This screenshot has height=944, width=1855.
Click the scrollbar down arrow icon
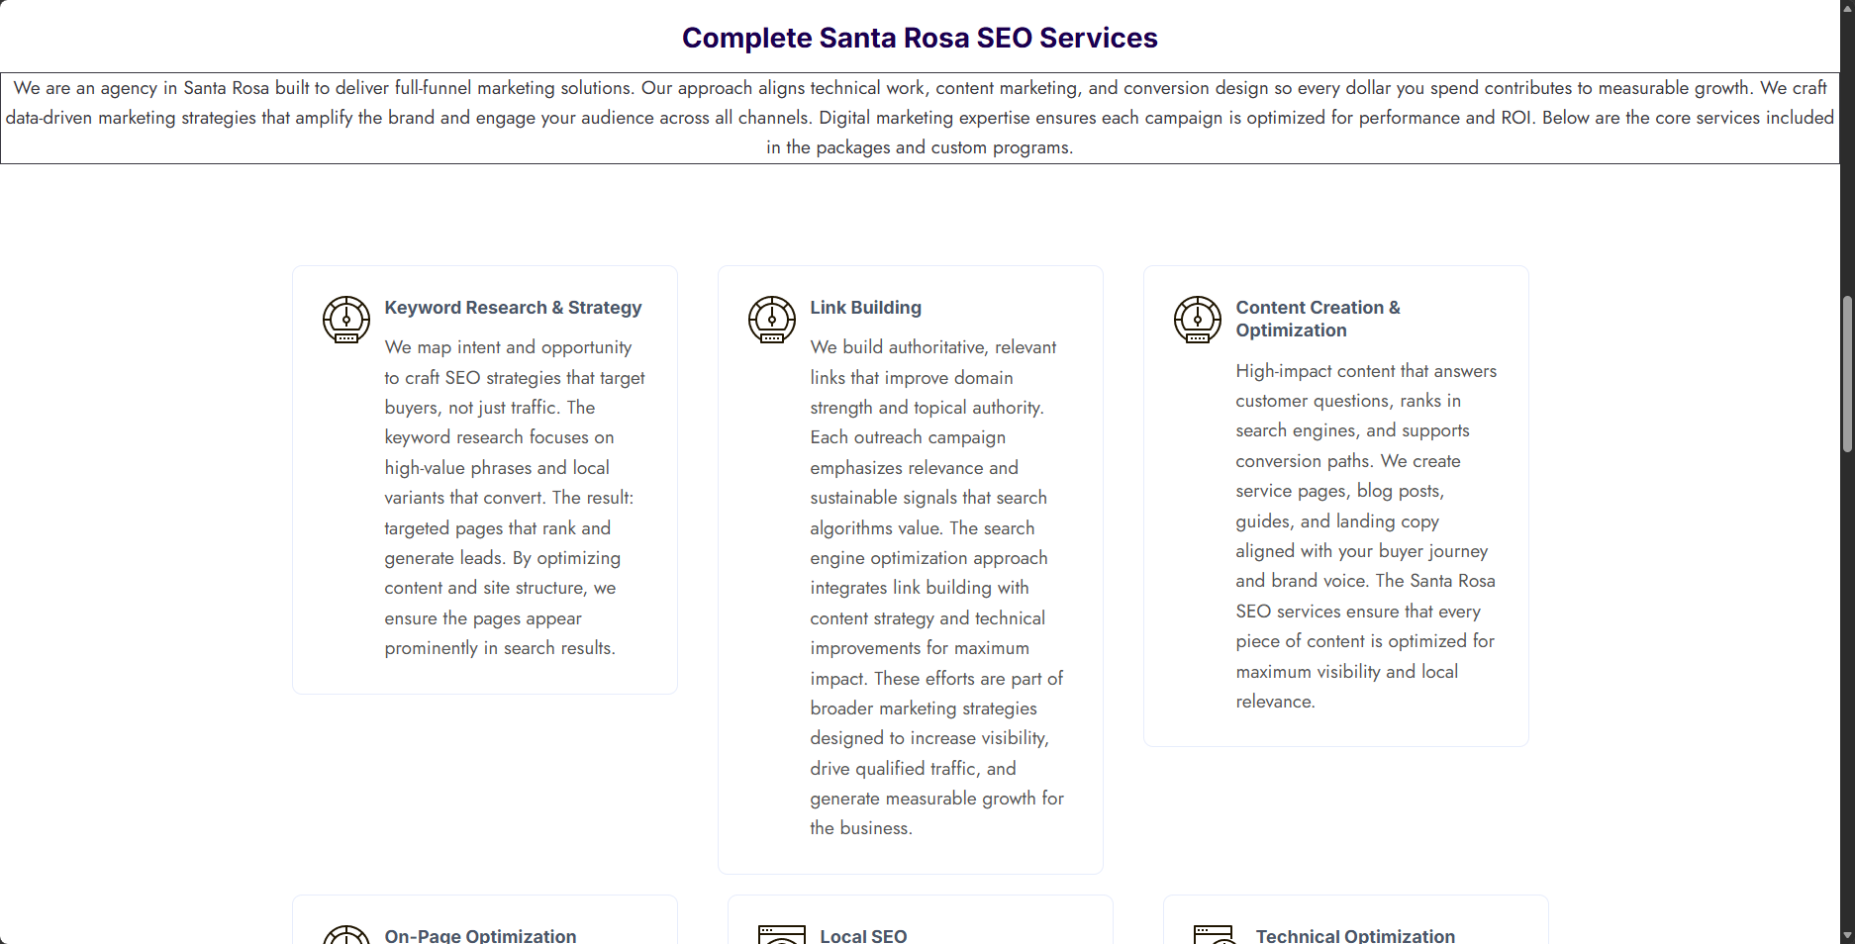[x=1845, y=935]
